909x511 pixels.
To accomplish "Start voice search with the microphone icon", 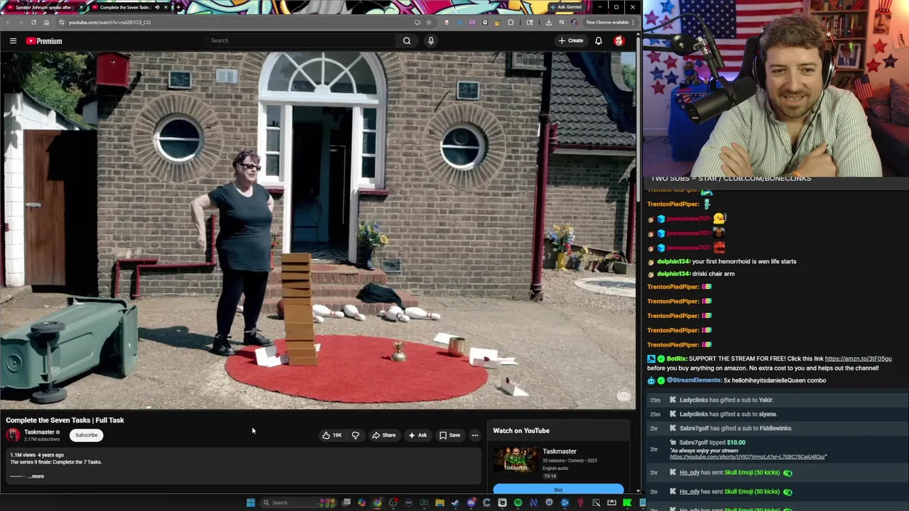I will click(430, 40).
